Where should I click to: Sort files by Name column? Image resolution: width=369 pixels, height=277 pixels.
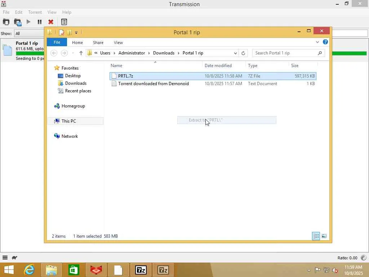pos(155,66)
